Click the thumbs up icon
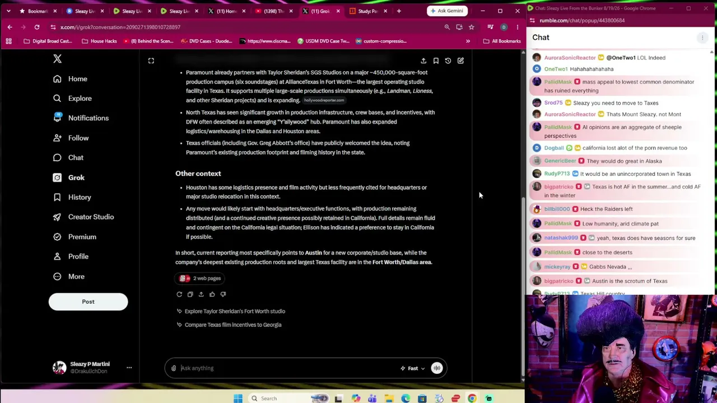This screenshot has width=717, height=403. [x=212, y=294]
